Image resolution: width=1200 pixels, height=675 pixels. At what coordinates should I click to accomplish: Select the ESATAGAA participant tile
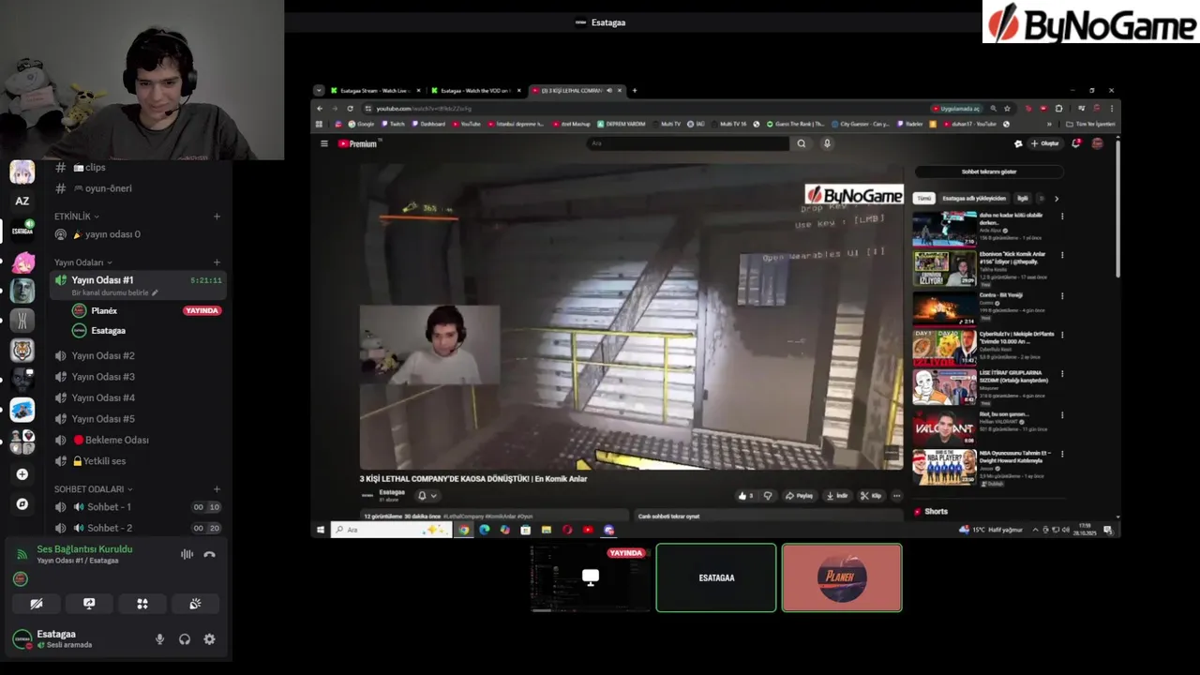pyautogui.click(x=716, y=577)
